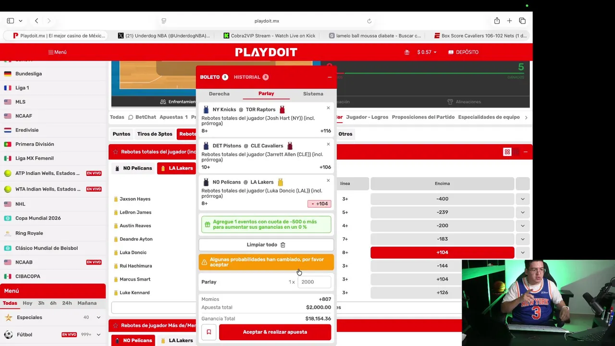The height and width of the screenshot is (346, 615).
Task: Open the Box Score Cavaliers browser tab
Action: (480, 36)
